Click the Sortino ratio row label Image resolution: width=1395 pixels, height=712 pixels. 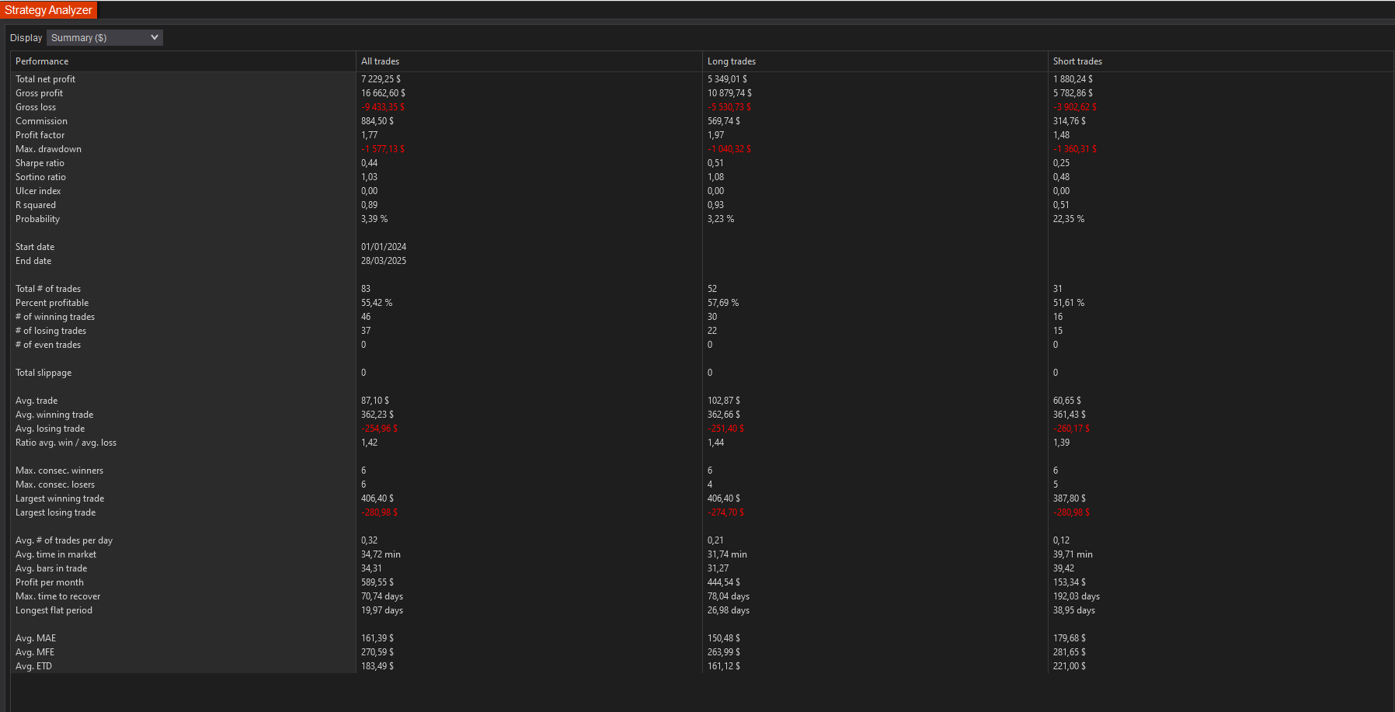[40, 177]
